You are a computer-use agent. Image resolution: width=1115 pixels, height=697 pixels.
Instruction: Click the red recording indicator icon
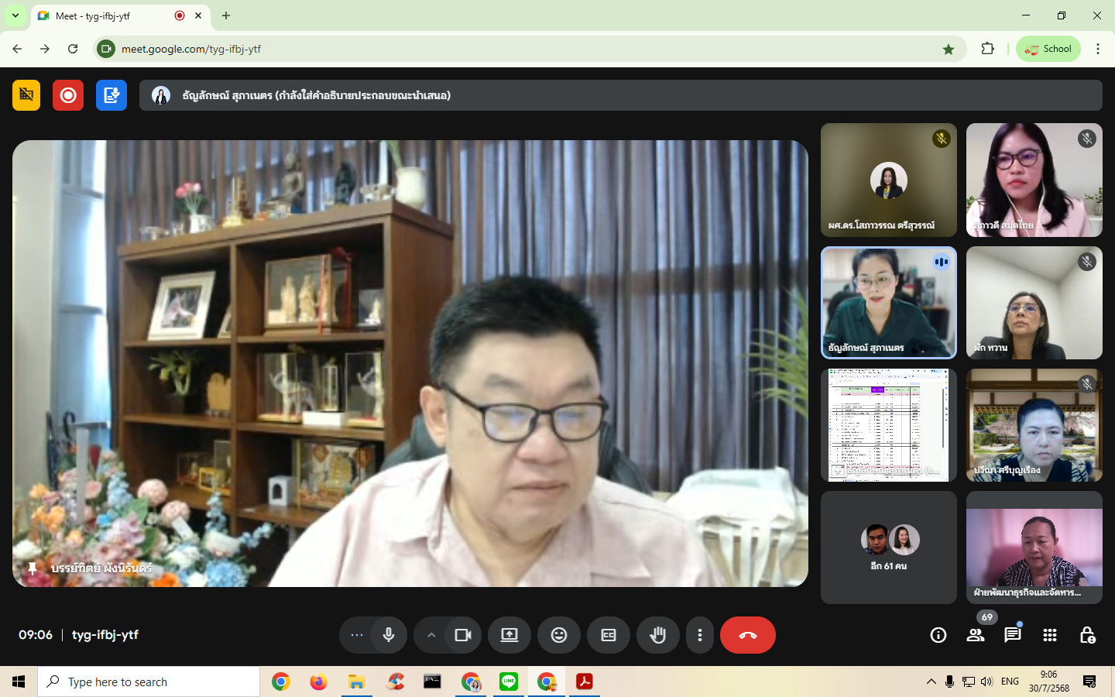68,95
